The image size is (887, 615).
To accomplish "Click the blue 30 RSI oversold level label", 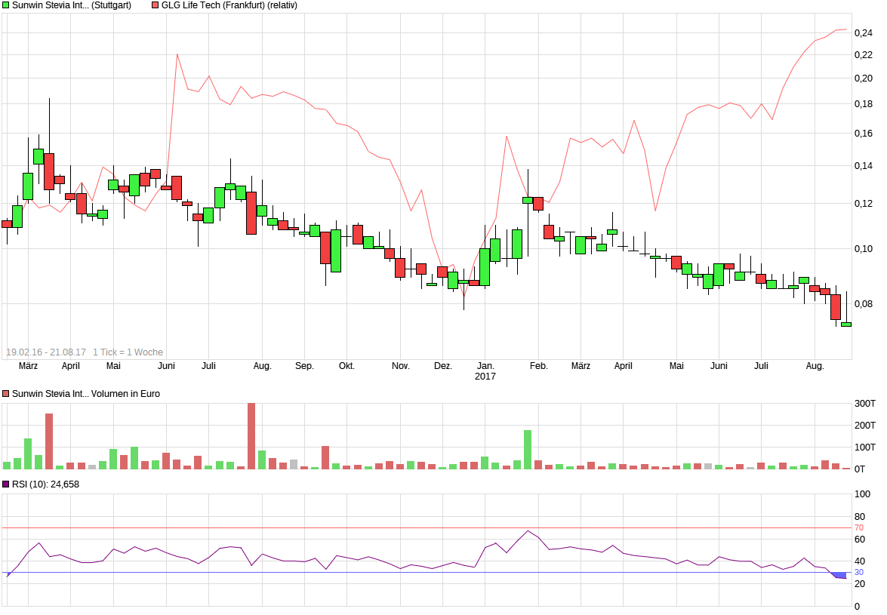I will [859, 573].
